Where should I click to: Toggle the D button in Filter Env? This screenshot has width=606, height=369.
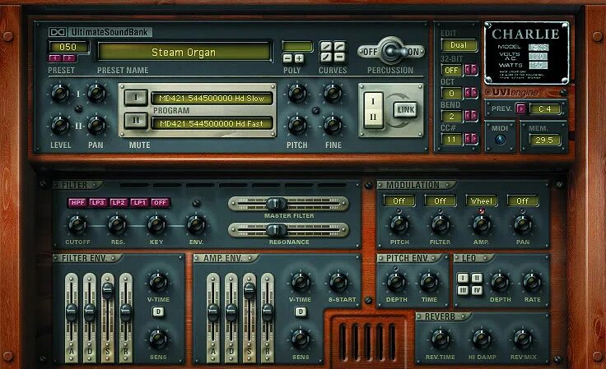click(x=158, y=311)
